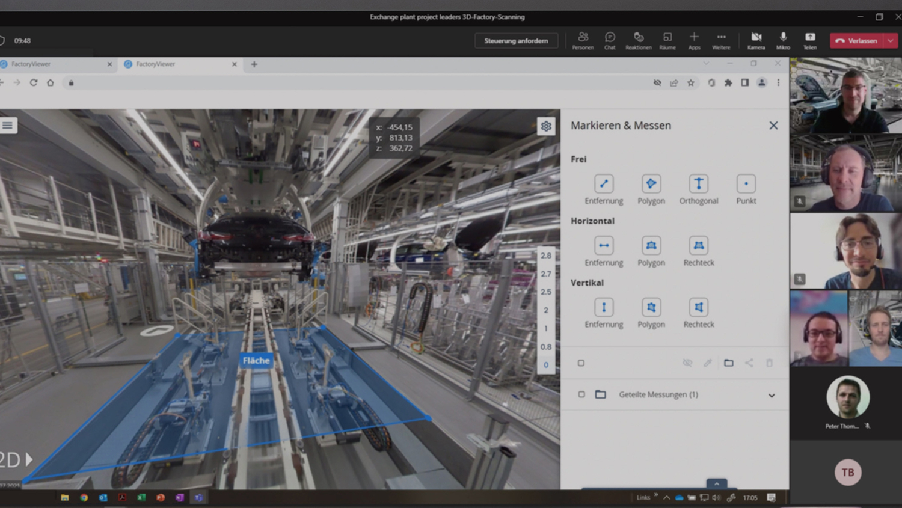Leave the meeting with Verlassen
The height and width of the screenshot is (508, 902).
[857, 41]
